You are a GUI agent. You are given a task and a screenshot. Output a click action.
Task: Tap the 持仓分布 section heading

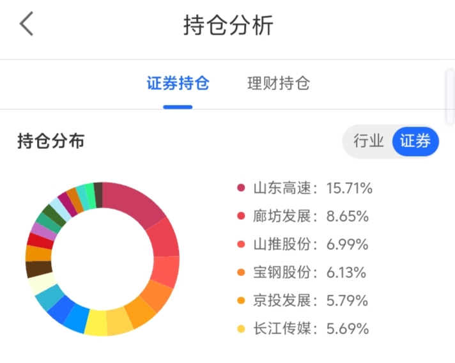(x=51, y=141)
